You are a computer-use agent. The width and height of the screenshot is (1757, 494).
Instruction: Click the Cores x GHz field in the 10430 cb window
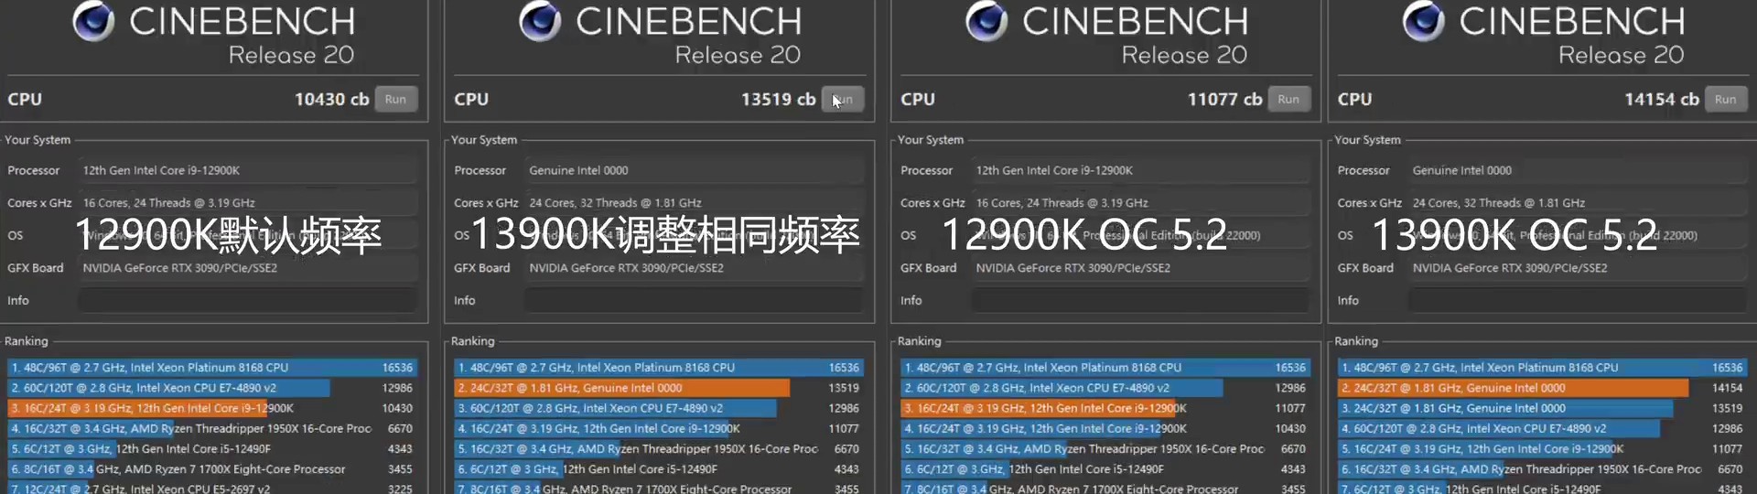248,203
